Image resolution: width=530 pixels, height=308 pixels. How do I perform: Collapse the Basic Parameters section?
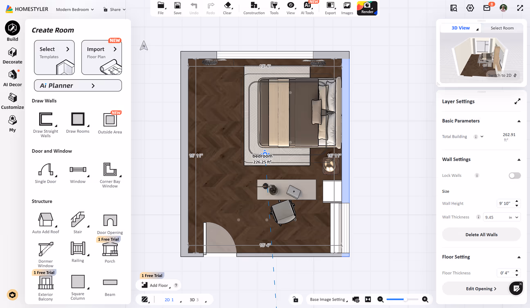519,121
